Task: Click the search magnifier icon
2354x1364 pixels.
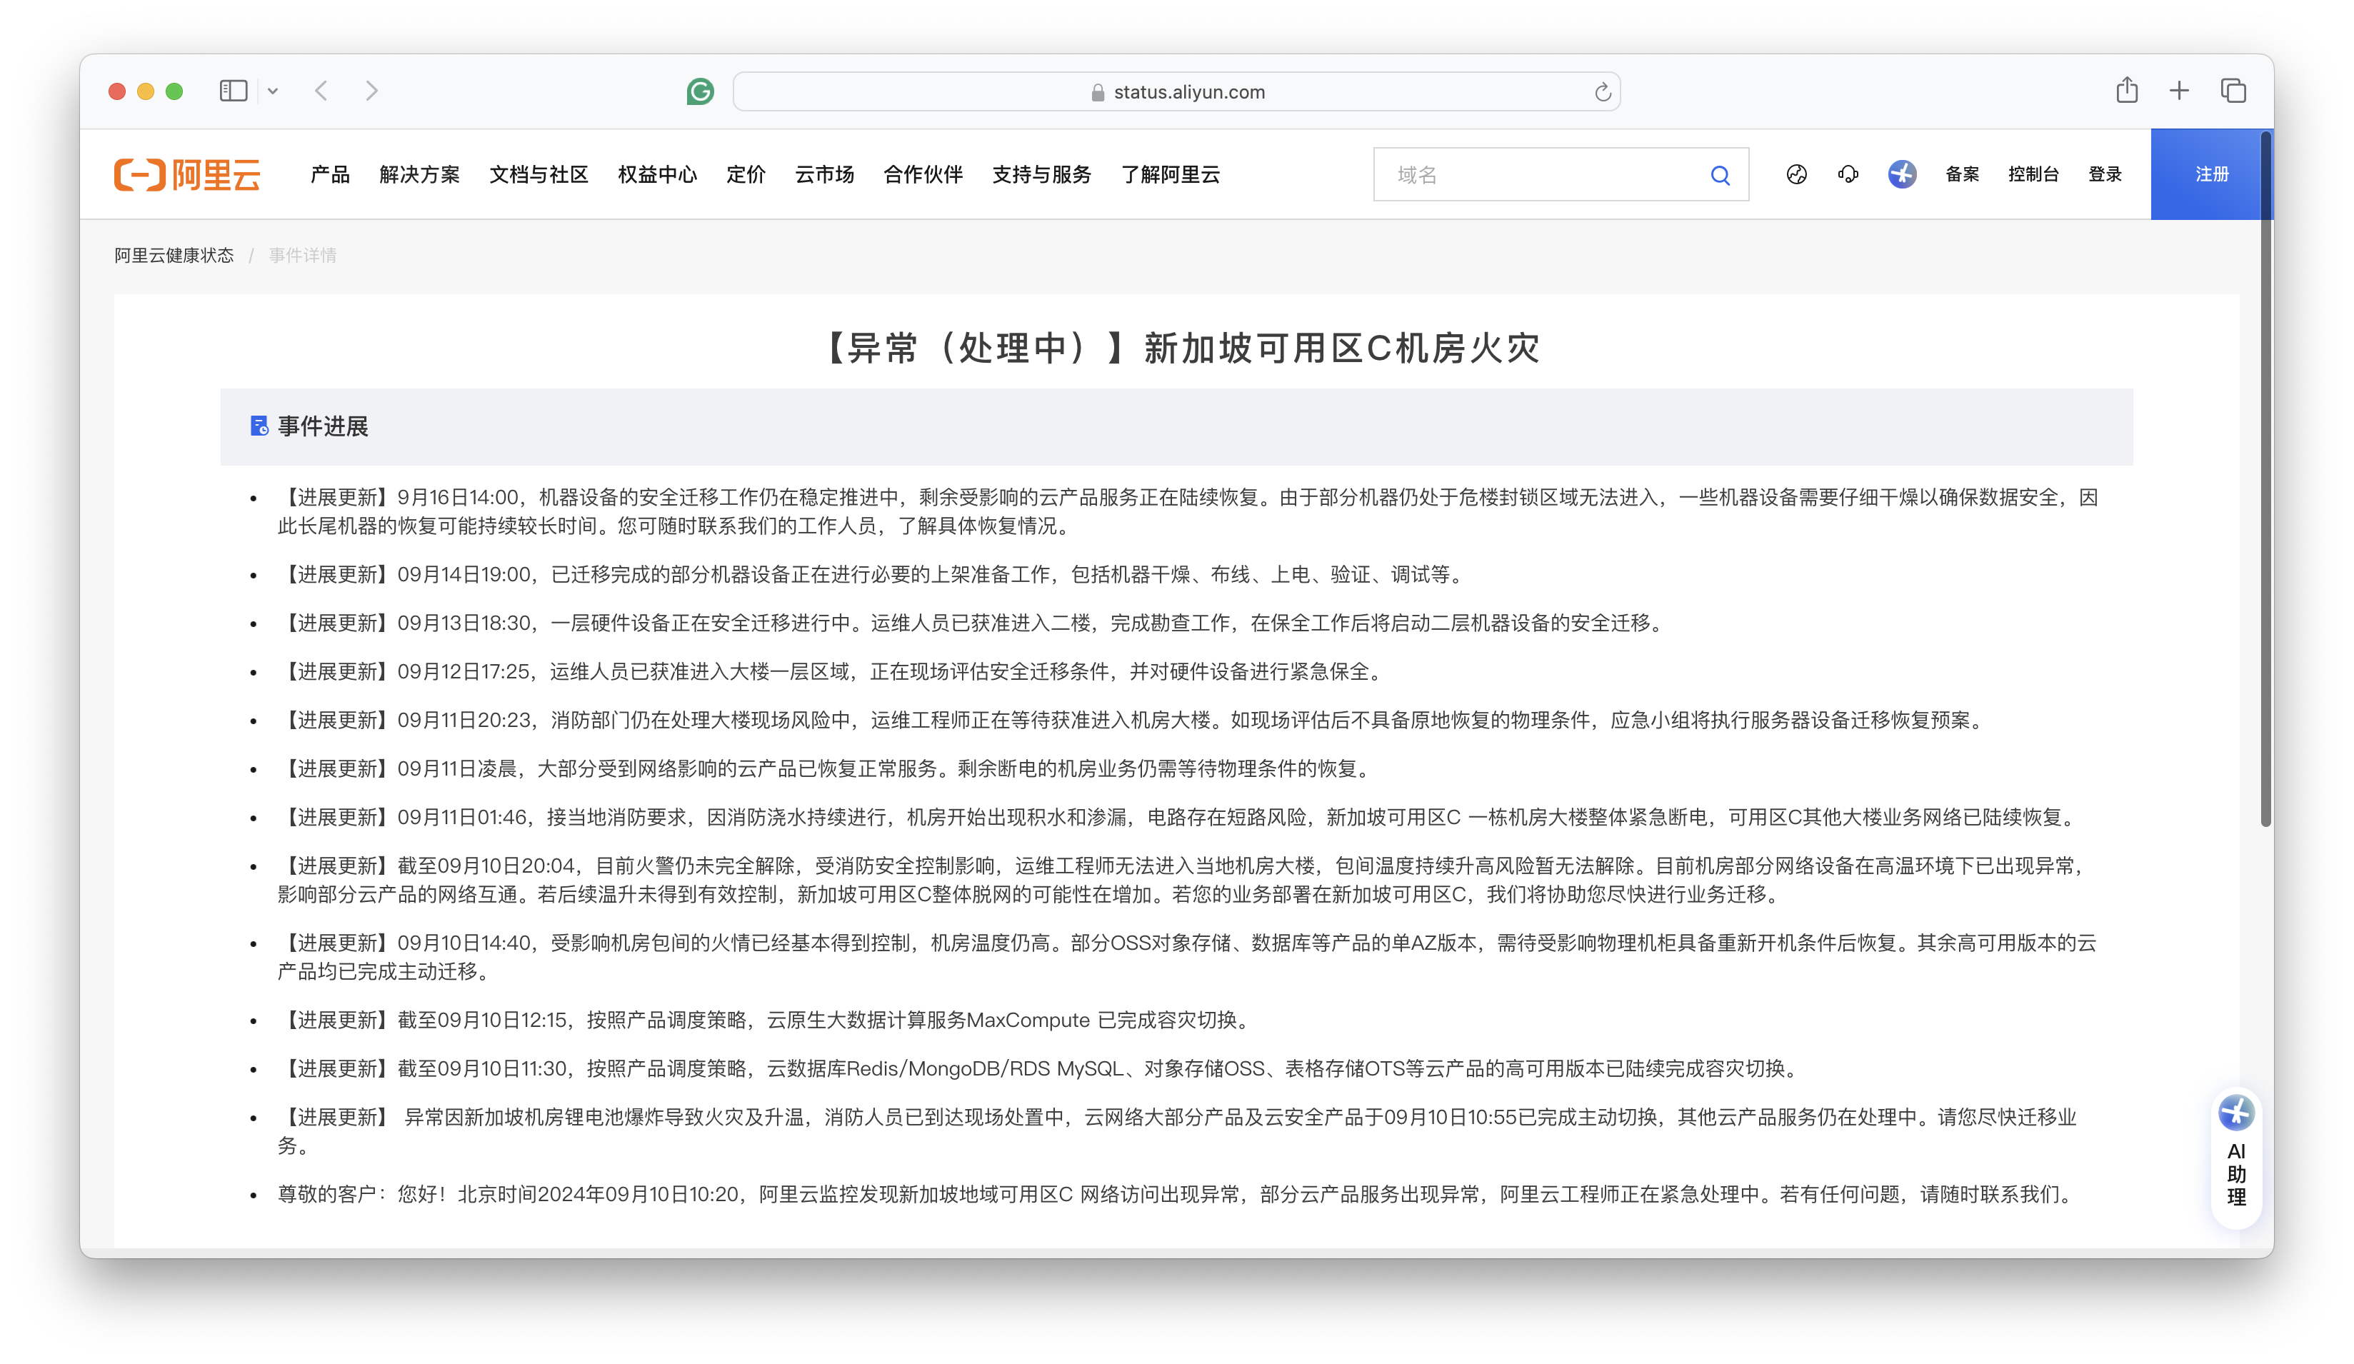Action: coord(1720,175)
